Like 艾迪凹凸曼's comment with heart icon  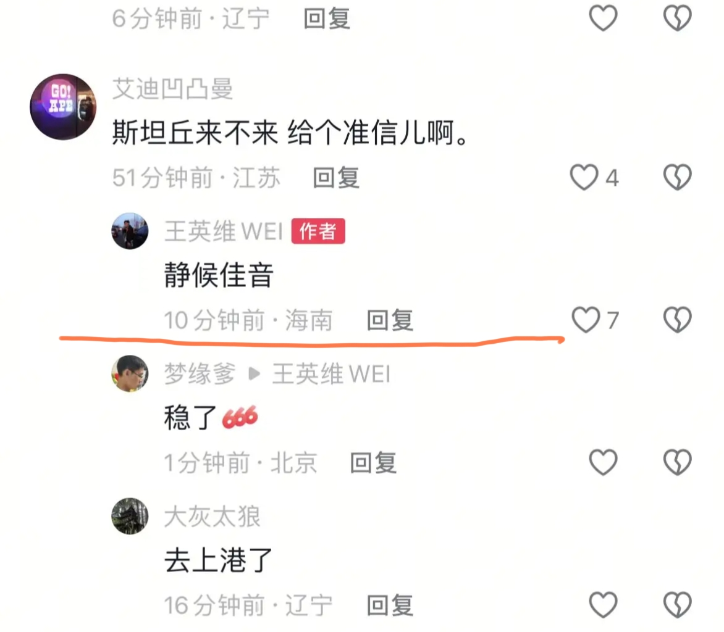pyautogui.click(x=584, y=177)
